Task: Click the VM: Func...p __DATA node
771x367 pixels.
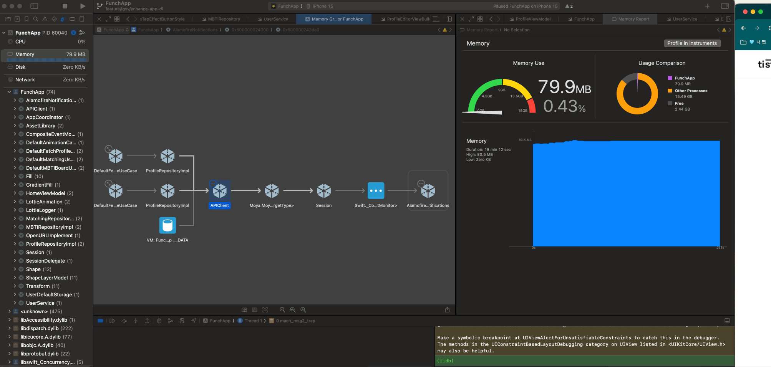Action: [167, 230]
